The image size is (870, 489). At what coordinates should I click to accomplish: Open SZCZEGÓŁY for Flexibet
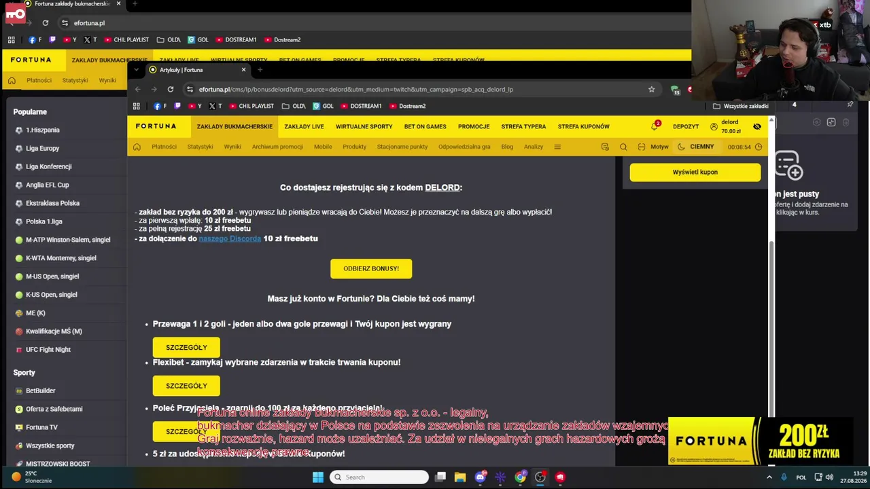pos(186,386)
